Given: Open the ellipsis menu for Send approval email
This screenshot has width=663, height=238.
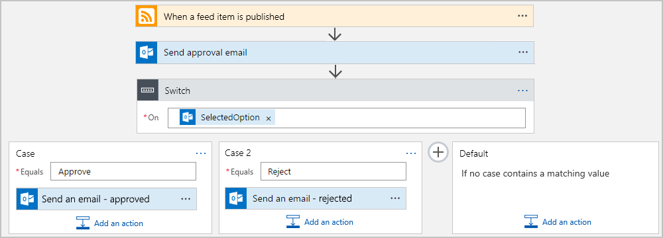Looking at the screenshot, I should point(523,52).
